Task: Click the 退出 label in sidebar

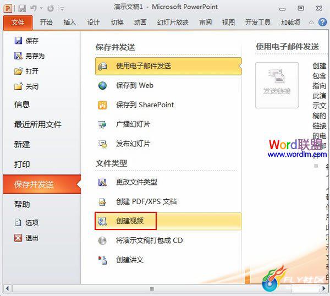Action: pos(32,238)
